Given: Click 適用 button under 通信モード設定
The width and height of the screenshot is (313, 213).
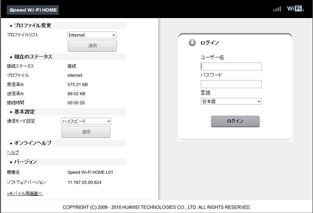Looking at the screenshot, I should pos(86,132).
